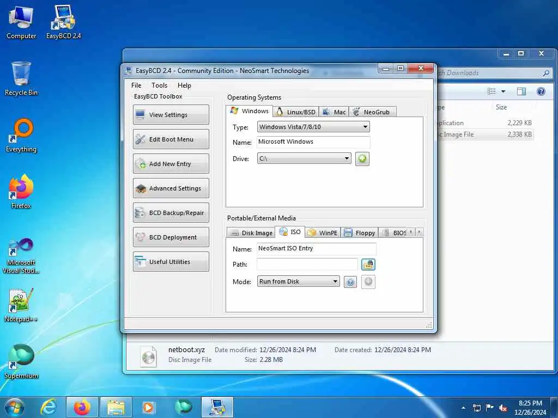The width and height of the screenshot is (558, 418).
Task: Click the empty ISO Path field
Action: point(307,264)
